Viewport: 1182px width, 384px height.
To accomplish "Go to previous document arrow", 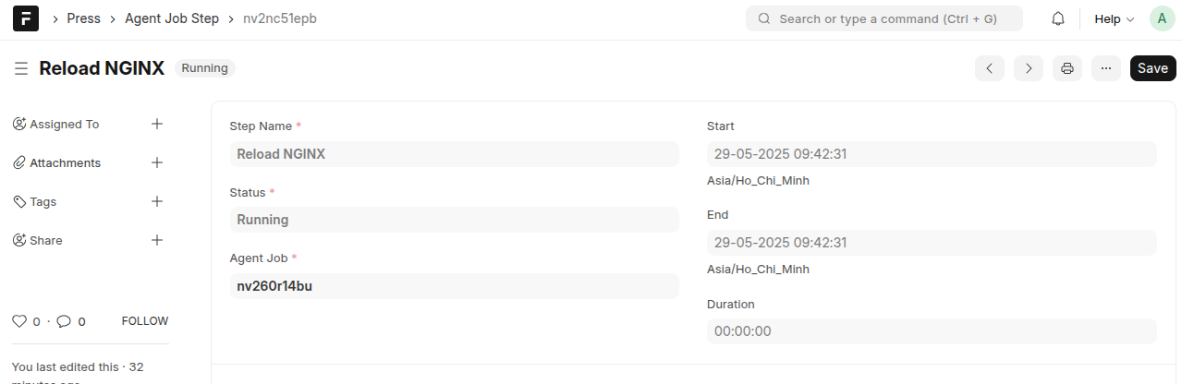I will [990, 68].
